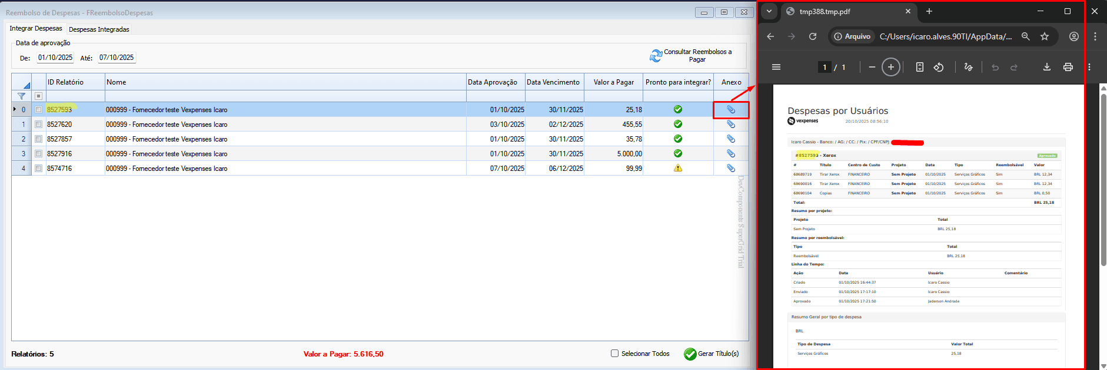Viewport: 1107px width, 370px height.
Task: Click yellow warning icon for report 8574716
Action: pos(678,168)
